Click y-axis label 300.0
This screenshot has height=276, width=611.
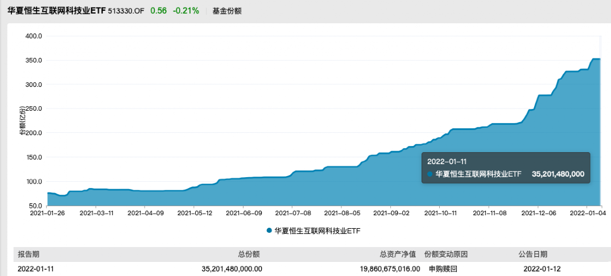coord(34,85)
